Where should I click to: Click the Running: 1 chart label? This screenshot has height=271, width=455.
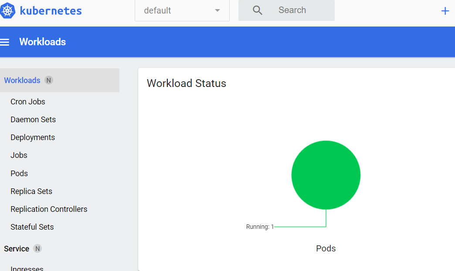[260, 227]
